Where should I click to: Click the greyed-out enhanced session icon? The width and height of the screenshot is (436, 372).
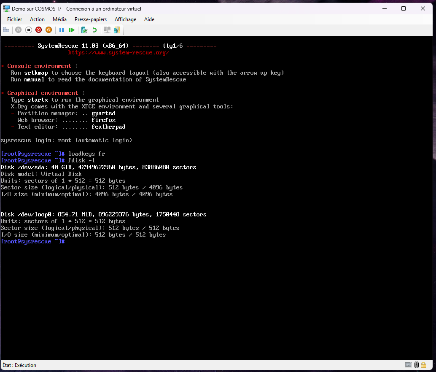(107, 30)
